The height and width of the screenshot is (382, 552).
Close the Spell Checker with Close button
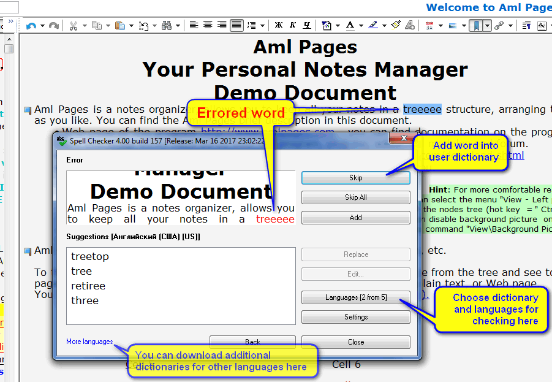[x=355, y=342]
